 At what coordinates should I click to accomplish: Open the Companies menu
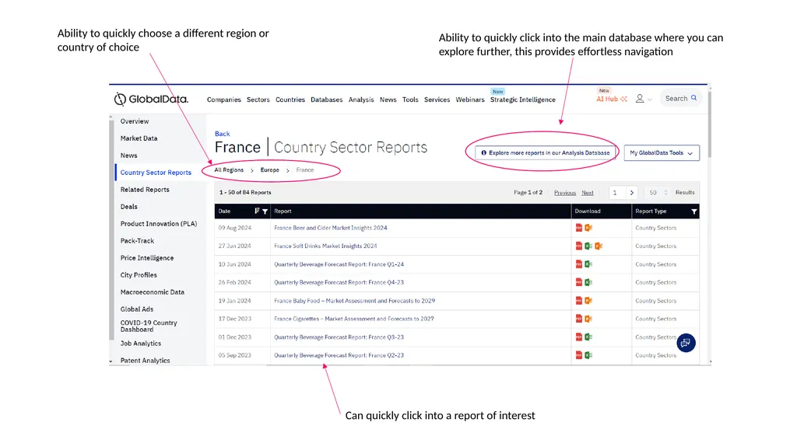coord(223,100)
